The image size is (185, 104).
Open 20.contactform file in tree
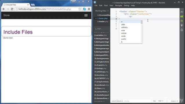tap(101, 92)
